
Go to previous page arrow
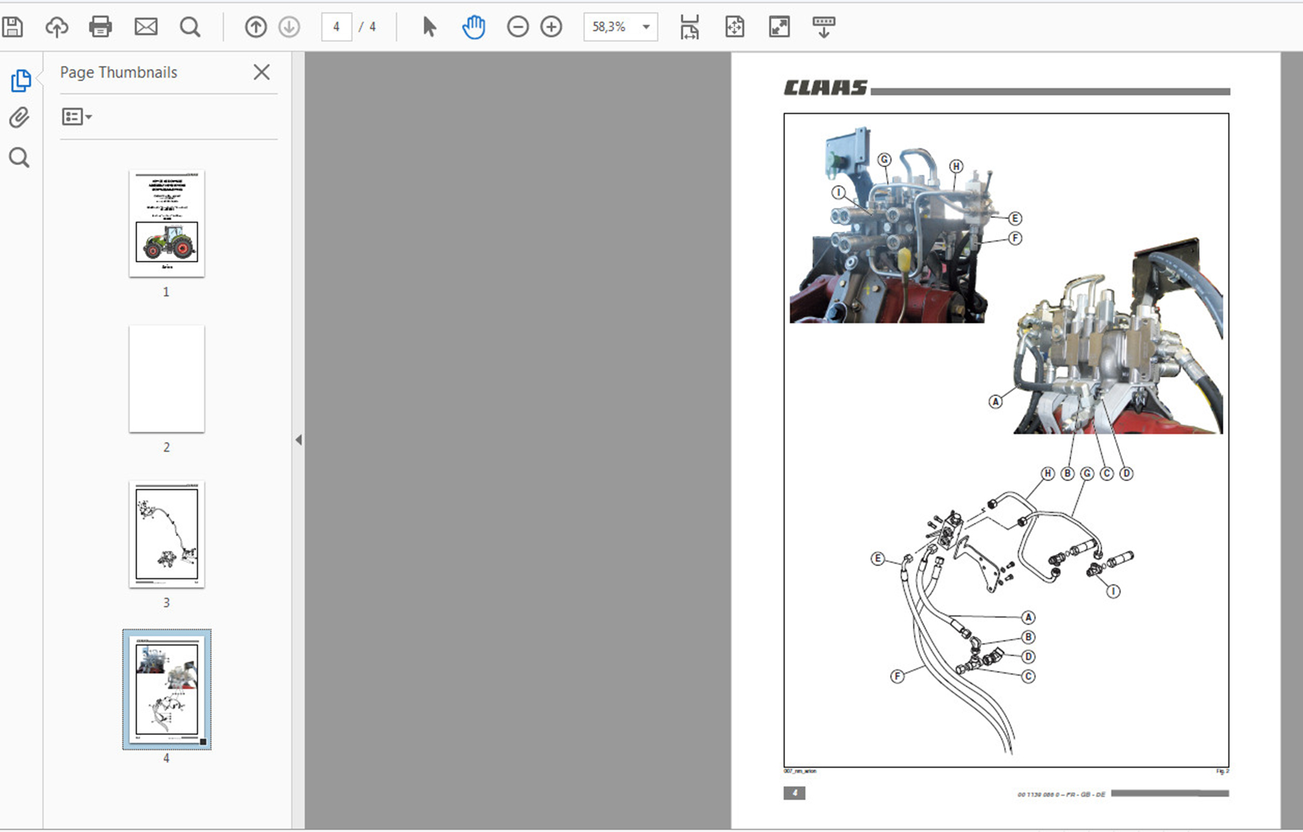(255, 27)
